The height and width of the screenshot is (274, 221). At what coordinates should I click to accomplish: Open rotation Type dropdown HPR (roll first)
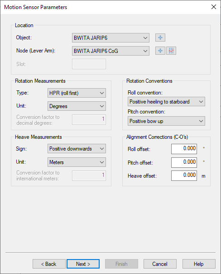click(77, 93)
